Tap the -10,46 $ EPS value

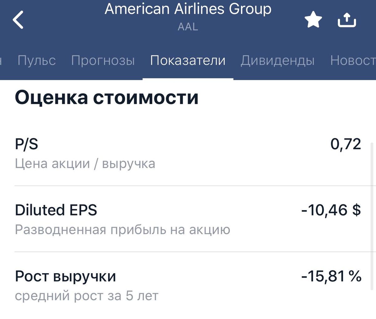coord(331,210)
